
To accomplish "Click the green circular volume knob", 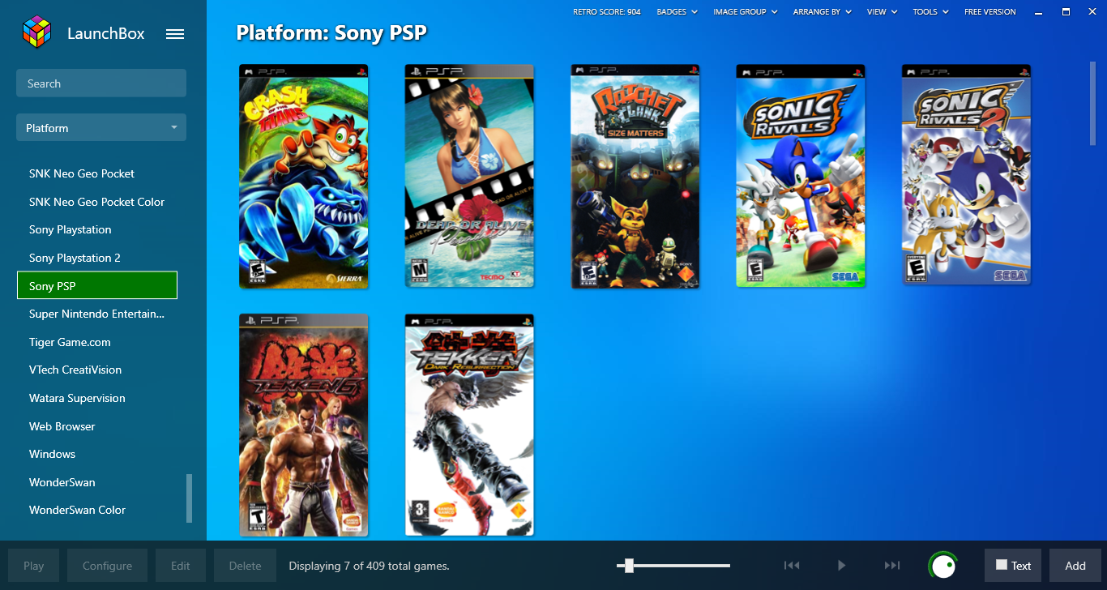I will 942,565.
